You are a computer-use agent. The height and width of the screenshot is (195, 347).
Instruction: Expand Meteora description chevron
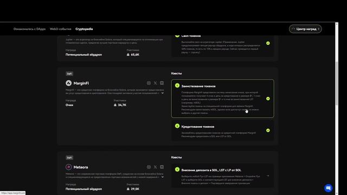(163, 177)
